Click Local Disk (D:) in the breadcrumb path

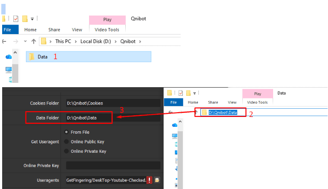(96, 41)
